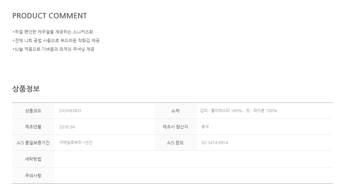Click the A/S 품질보증기간 label cell
358x194 pixels.
pos(33,143)
